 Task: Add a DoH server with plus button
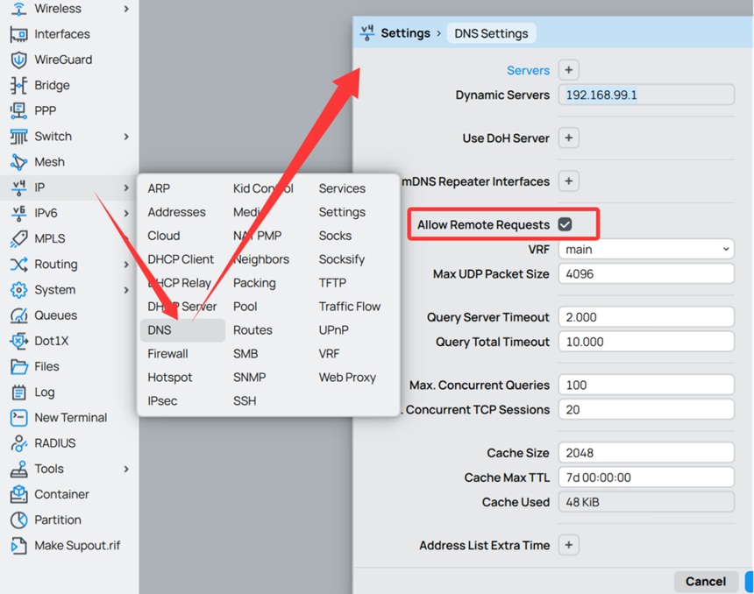pyautogui.click(x=568, y=138)
